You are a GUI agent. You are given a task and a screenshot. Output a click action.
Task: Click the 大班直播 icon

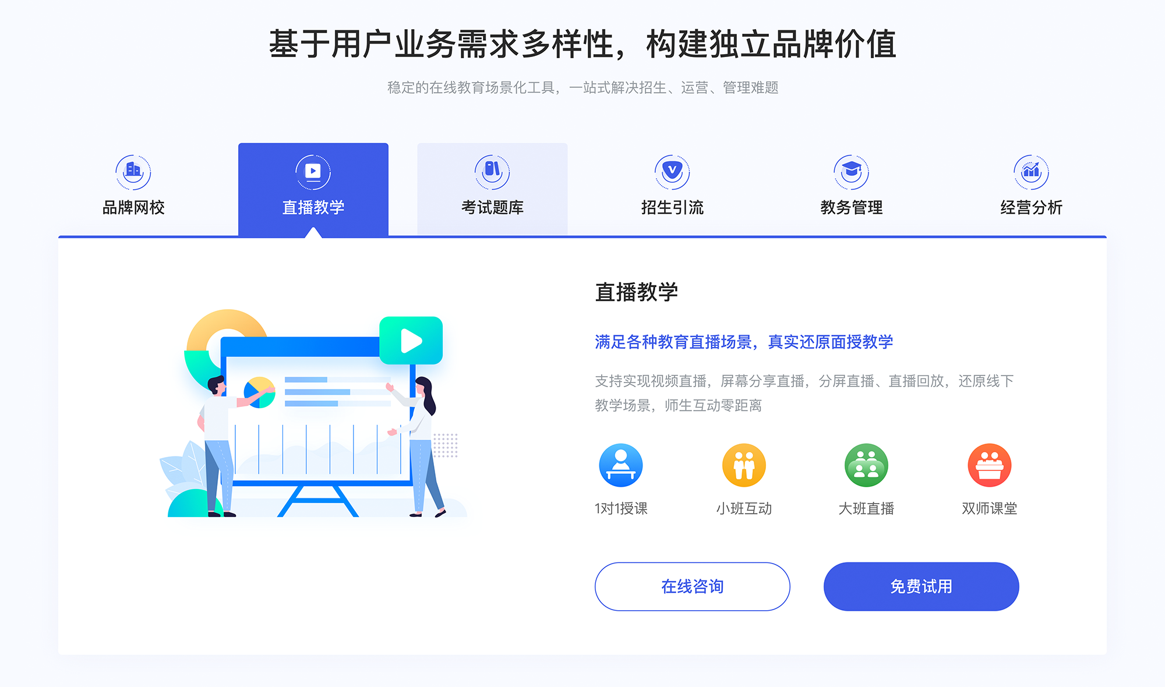point(862,468)
